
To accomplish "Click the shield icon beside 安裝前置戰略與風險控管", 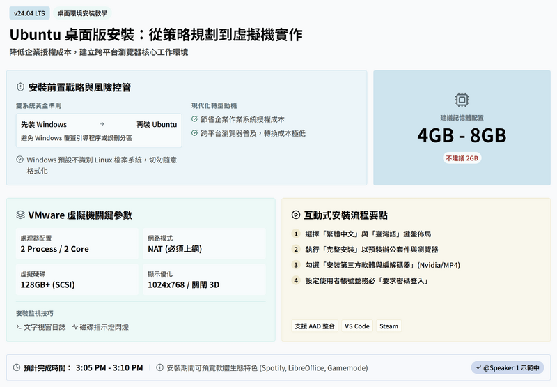I will click(21, 87).
